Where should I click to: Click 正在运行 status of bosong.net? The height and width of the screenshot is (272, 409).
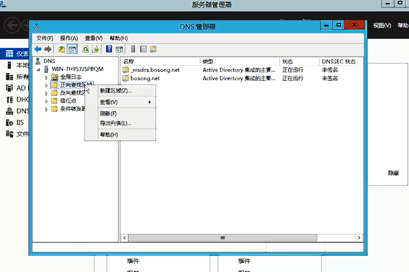[293, 78]
